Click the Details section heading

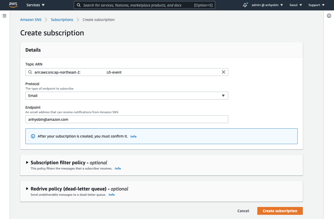(33, 50)
